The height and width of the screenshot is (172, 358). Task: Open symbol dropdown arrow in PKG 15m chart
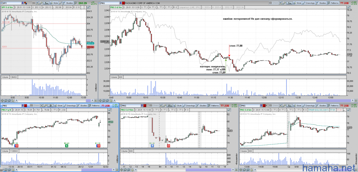pyautogui.click(x=142, y=106)
